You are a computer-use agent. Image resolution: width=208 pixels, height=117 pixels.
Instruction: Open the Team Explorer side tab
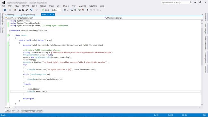pos(205,57)
